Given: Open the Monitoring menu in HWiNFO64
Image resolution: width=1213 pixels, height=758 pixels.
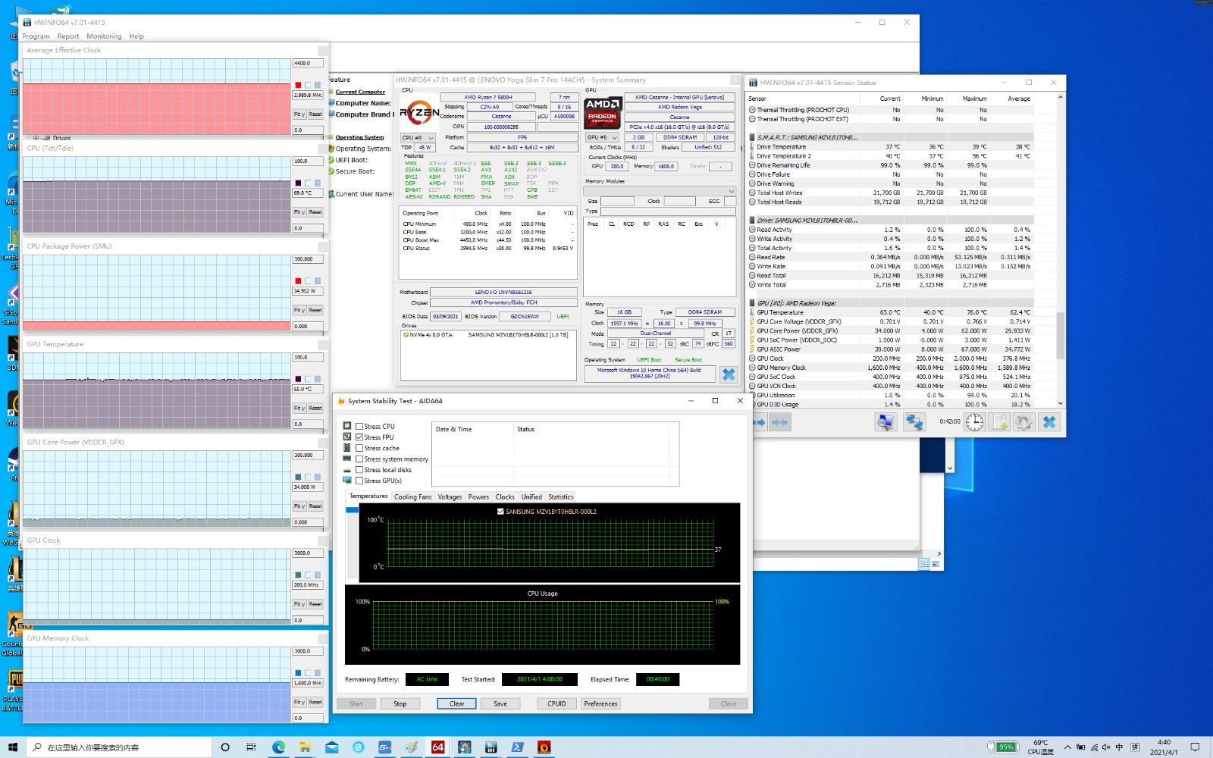Looking at the screenshot, I should point(104,36).
